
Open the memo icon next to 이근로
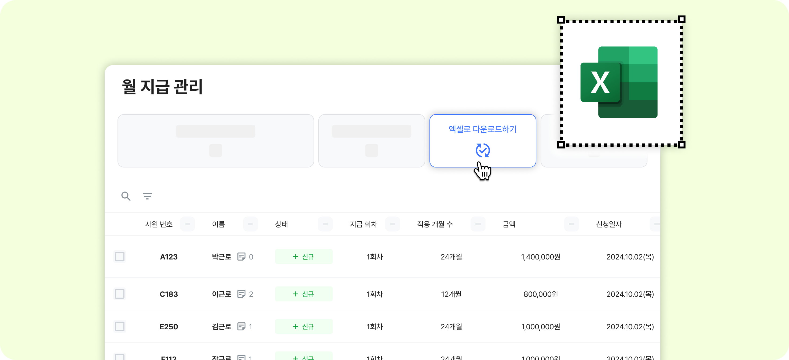(x=241, y=294)
